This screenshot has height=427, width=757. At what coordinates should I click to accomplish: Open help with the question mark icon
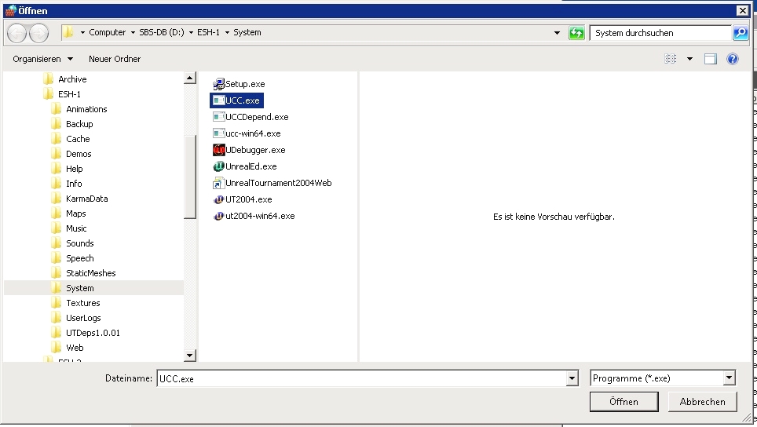coord(733,59)
